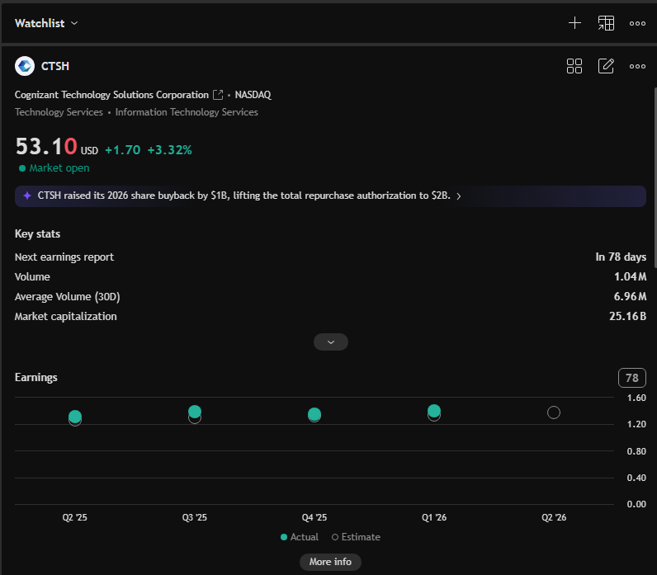Click the Estimate legend item
Screen dimensions: 657x575
click(x=356, y=537)
